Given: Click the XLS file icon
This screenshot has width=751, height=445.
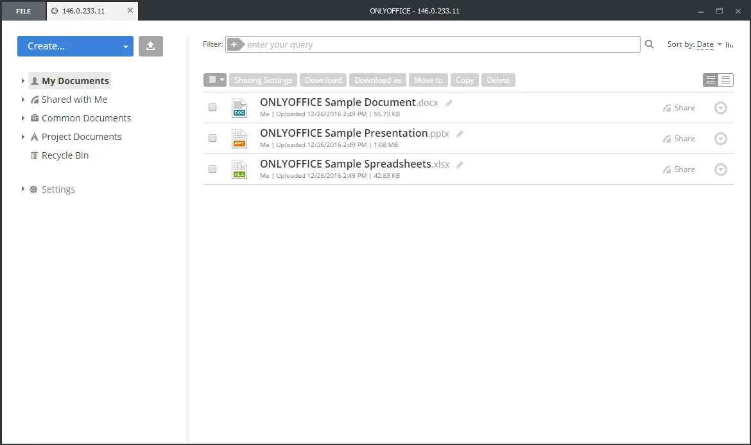Looking at the screenshot, I should coord(239,169).
